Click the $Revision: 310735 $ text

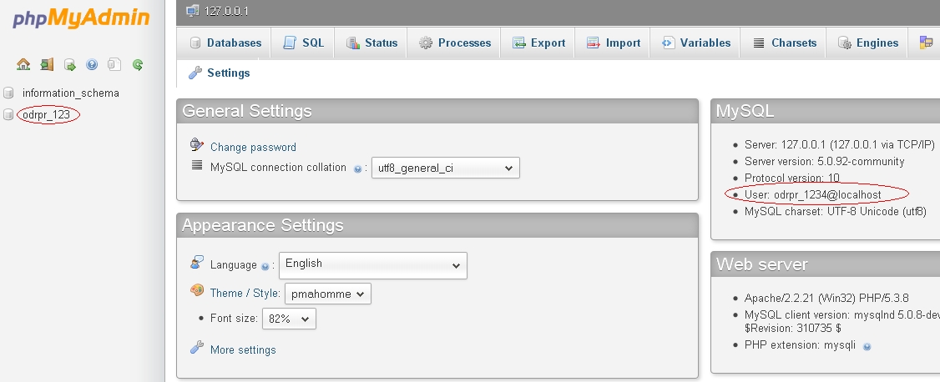tap(792, 328)
